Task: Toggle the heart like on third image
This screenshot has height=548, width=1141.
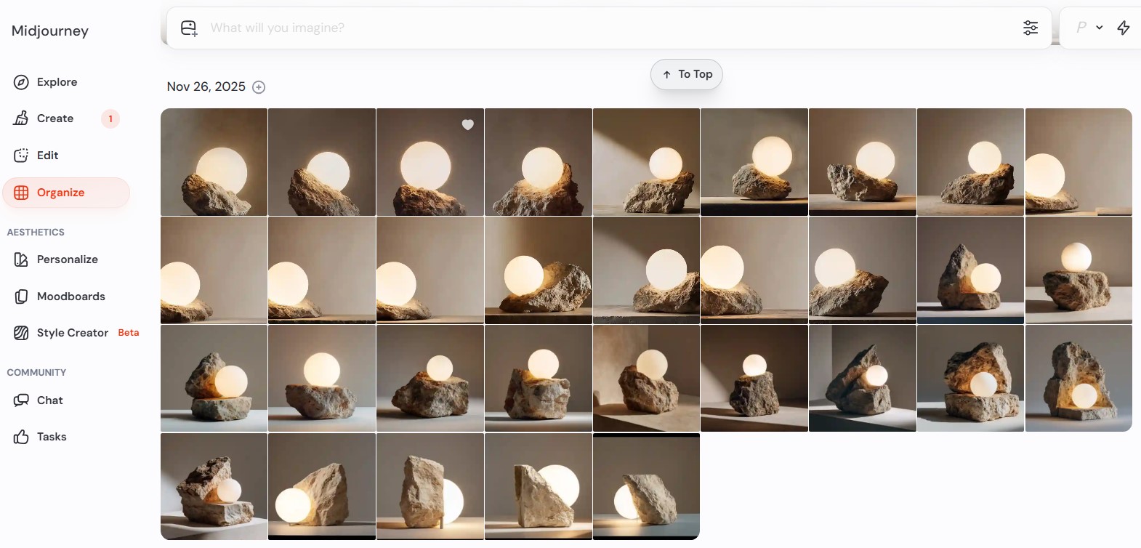Action: [468, 125]
